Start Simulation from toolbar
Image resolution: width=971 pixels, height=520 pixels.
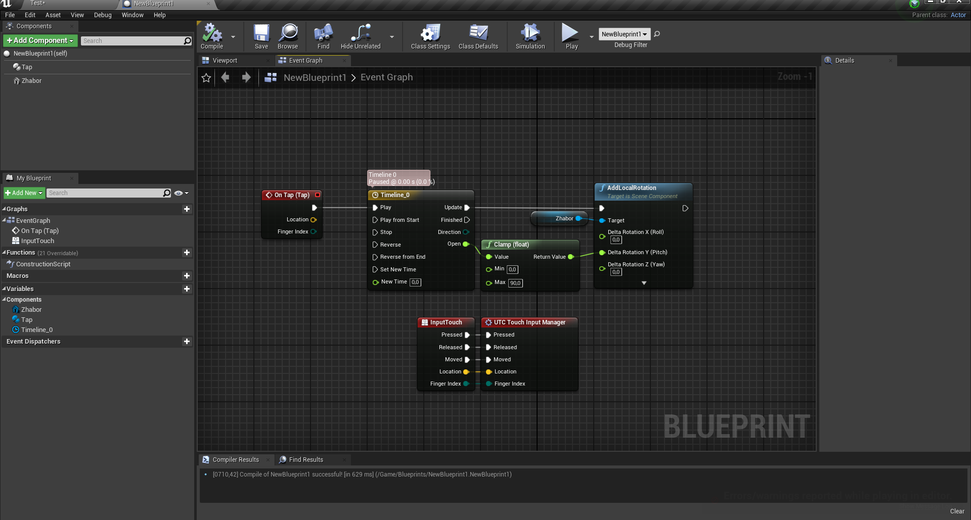point(531,36)
